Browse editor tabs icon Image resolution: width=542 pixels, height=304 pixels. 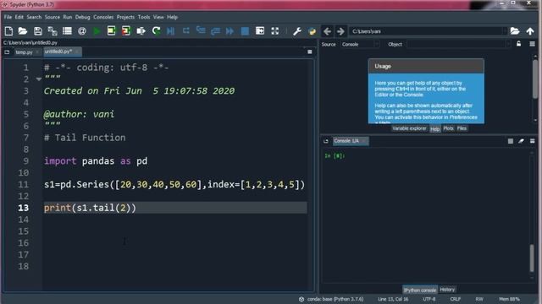pyautogui.click(x=7, y=52)
